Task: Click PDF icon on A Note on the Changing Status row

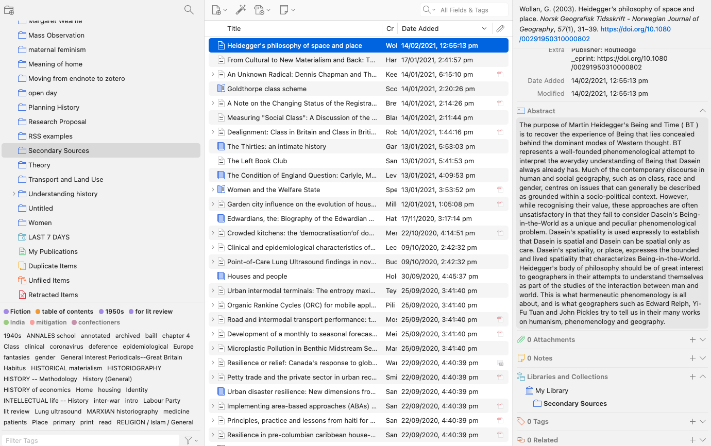Action: tap(500, 103)
